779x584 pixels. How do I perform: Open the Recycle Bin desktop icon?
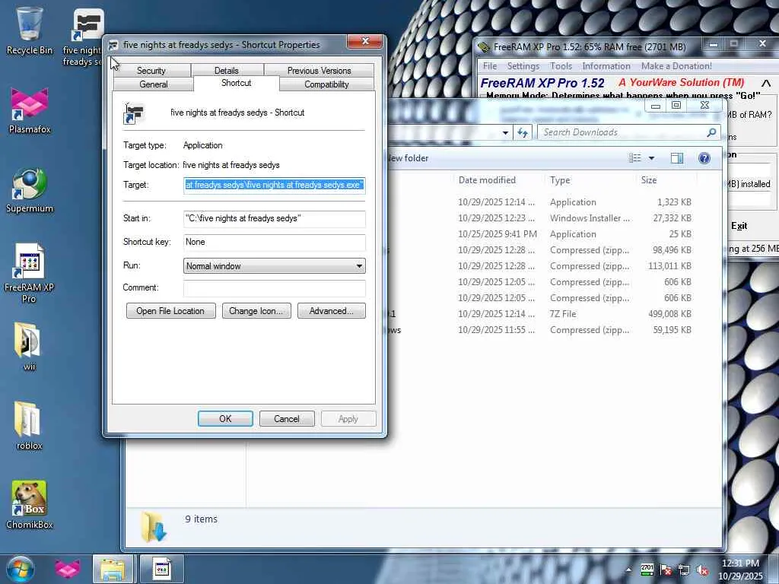[30, 30]
